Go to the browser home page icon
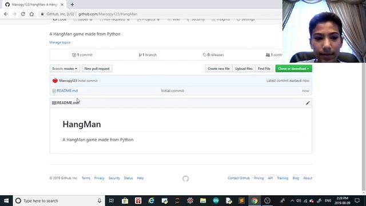 tap(31, 14)
